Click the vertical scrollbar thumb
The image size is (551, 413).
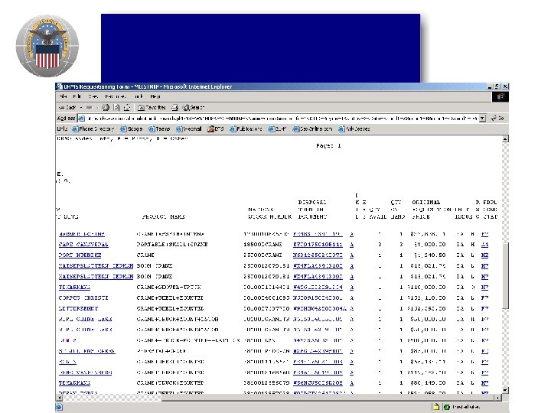click(505, 275)
